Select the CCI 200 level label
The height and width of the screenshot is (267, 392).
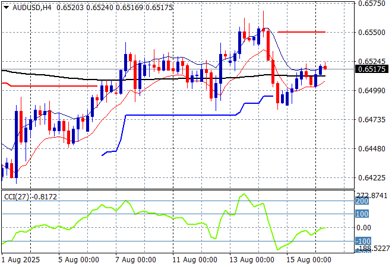coord(362,201)
